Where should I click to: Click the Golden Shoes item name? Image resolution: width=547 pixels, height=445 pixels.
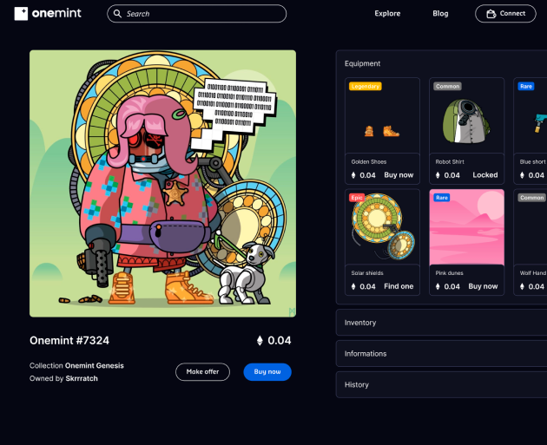coord(369,161)
